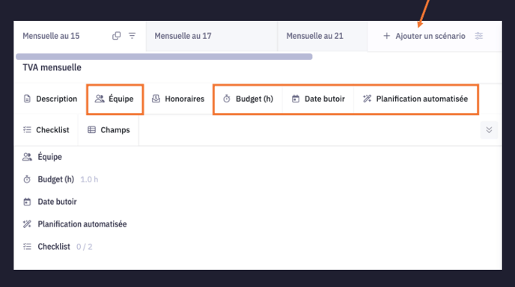The height and width of the screenshot is (287, 515).
Task: Open Date butoir row in details list
Action: point(49,202)
